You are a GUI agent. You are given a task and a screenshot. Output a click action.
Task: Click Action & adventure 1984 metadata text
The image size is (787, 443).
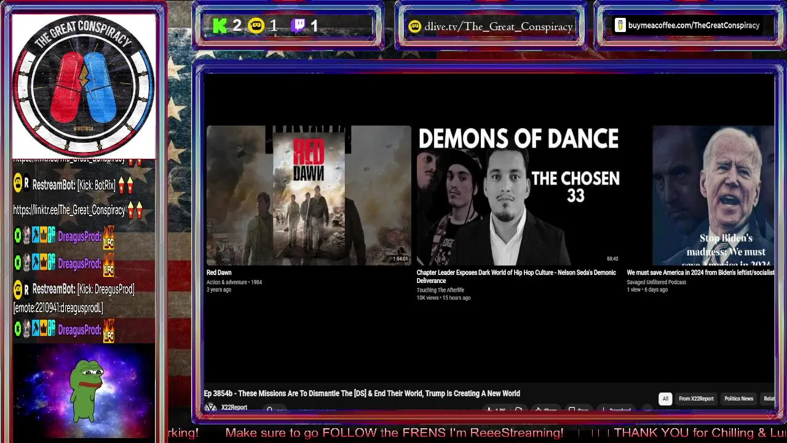click(234, 282)
